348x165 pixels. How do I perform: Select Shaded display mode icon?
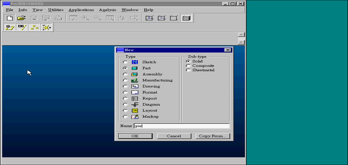(186, 18)
